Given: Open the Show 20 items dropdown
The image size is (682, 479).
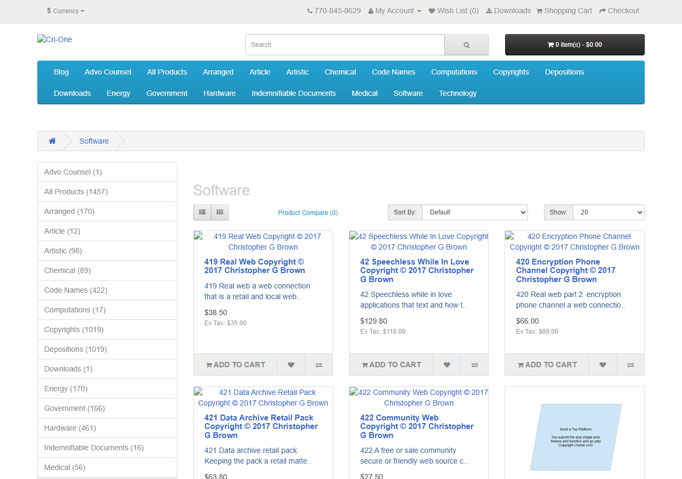Looking at the screenshot, I should click(608, 212).
